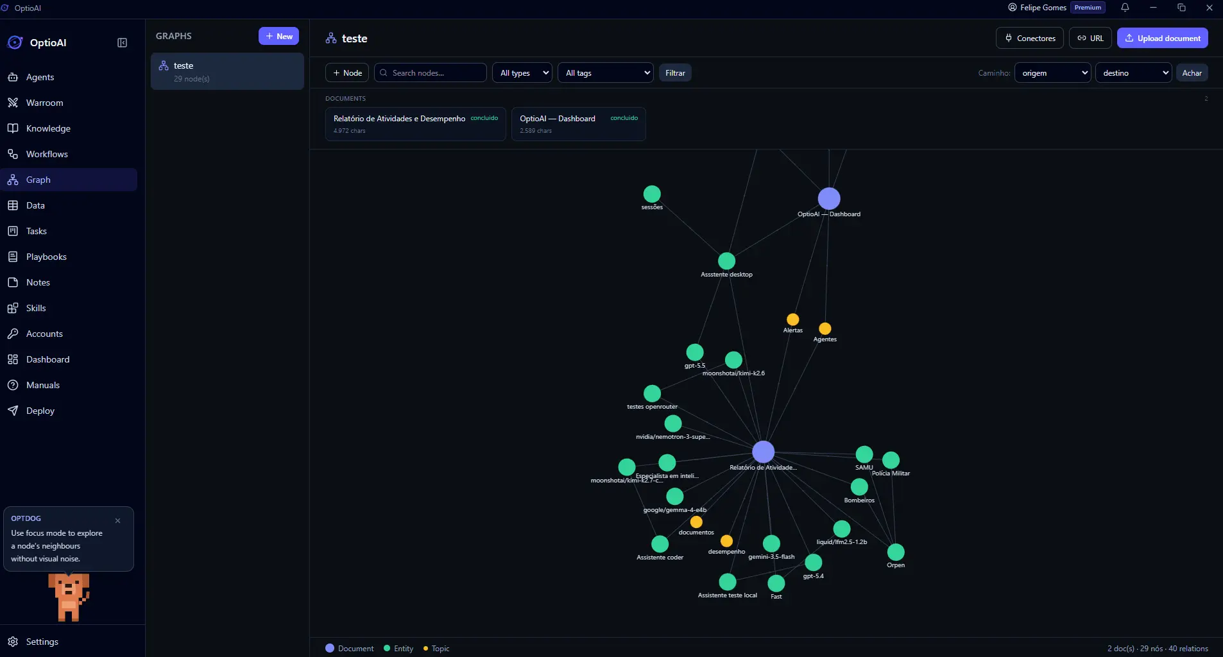Select the teste graph in list

(227, 71)
